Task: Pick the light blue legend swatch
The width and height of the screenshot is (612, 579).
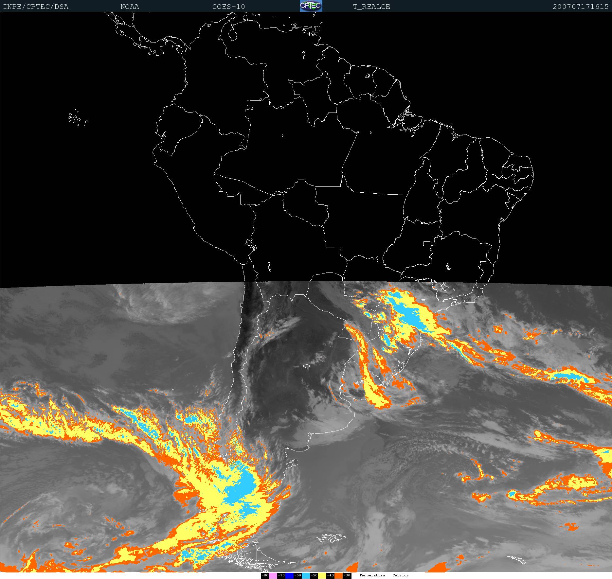Action: click(306, 575)
